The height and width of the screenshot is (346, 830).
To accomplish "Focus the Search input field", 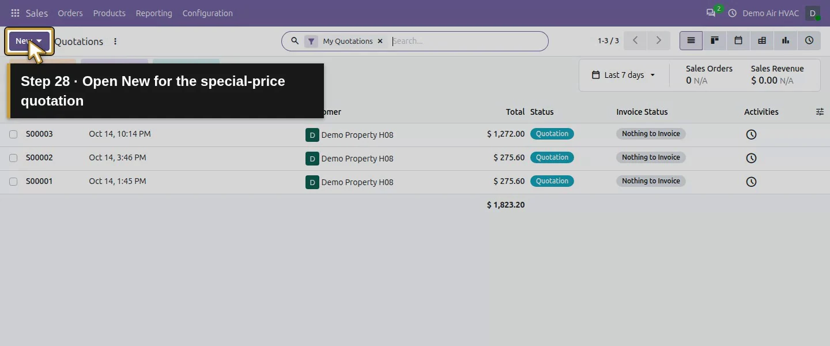I will [467, 41].
